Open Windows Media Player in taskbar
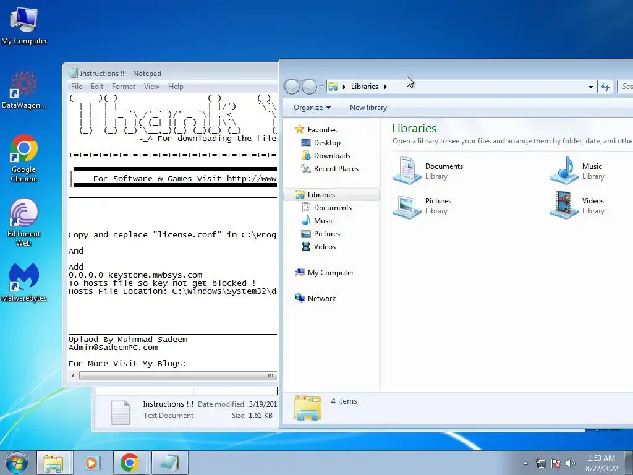This screenshot has width=633, height=475. pyautogui.click(x=92, y=463)
